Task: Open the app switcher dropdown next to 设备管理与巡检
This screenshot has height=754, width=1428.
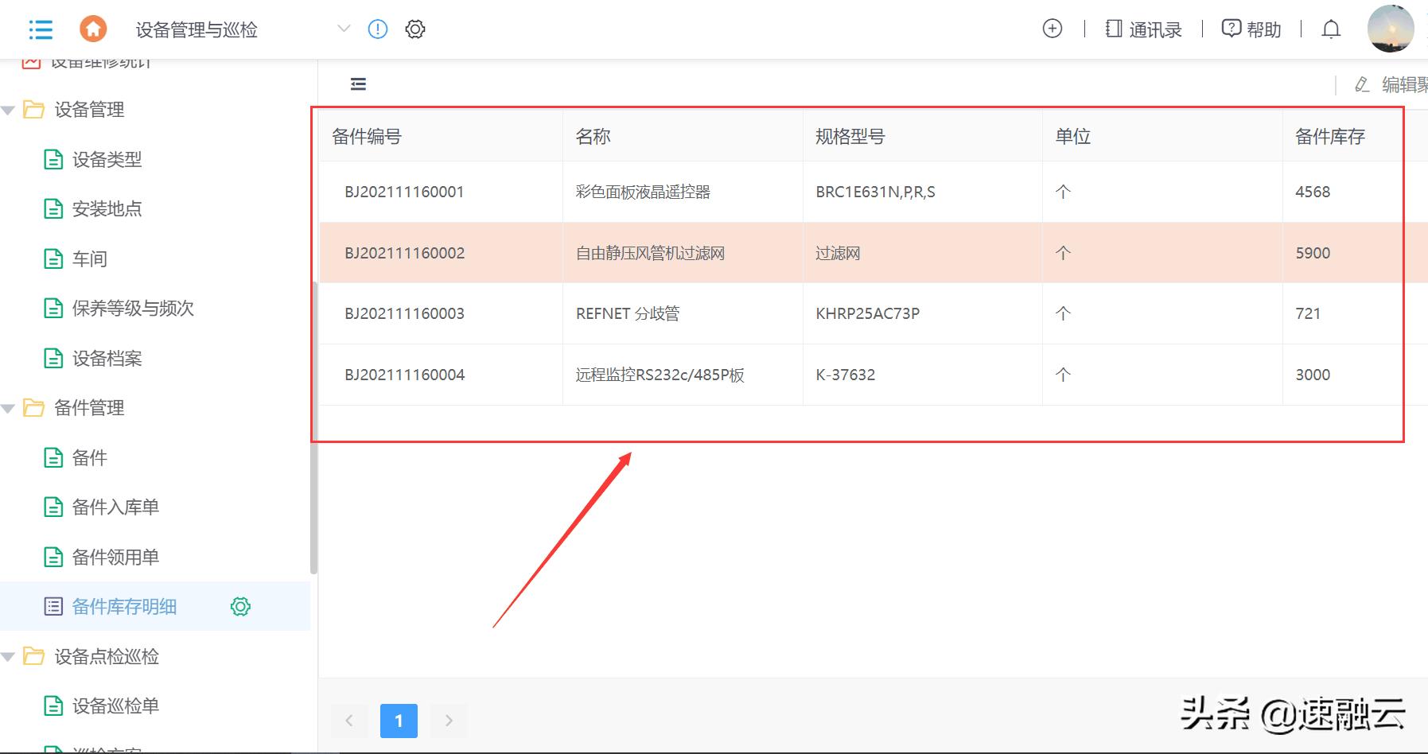Action: (x=344, y=29)
